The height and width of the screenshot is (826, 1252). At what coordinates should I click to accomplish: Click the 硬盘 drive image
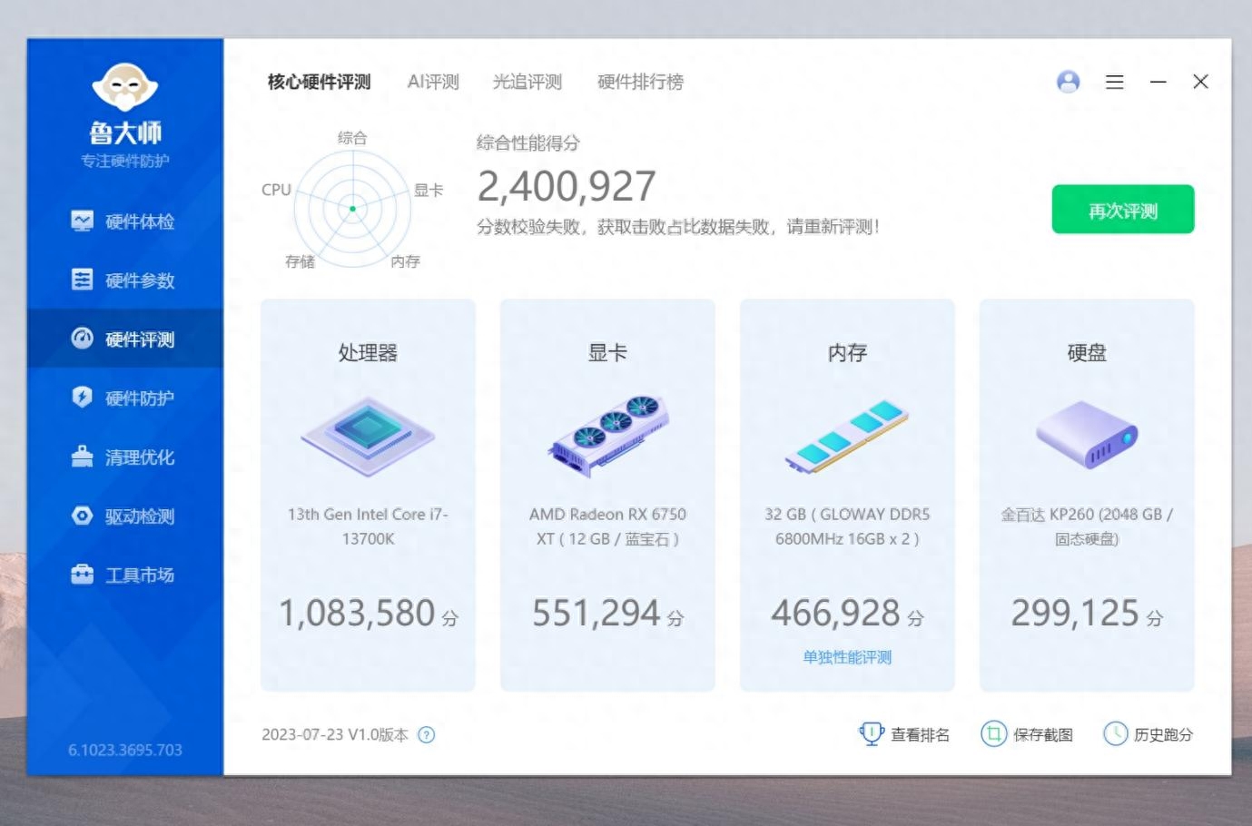[1087, 436]
